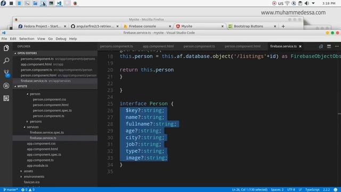Open person.component.css in the file tree
This screenshot has width=341, height=192.
[x=50, y=100]
